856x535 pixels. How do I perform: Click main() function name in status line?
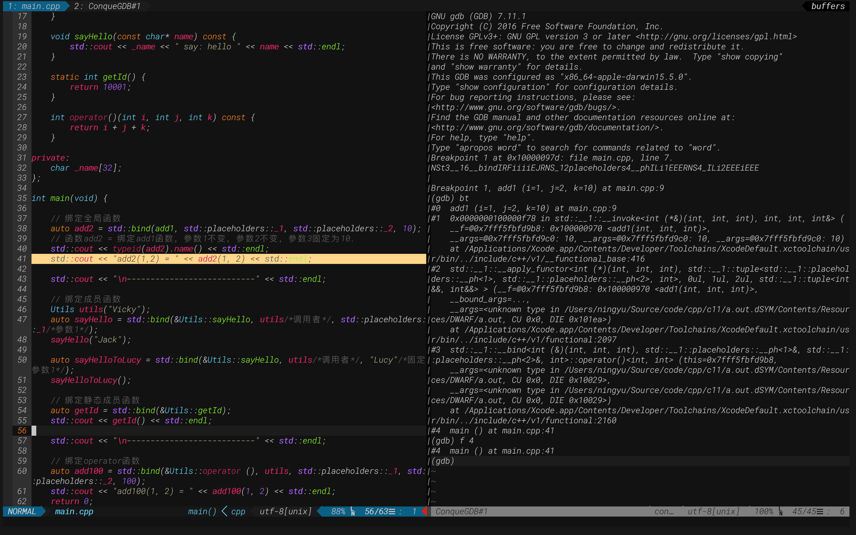(x=202, y=511)
